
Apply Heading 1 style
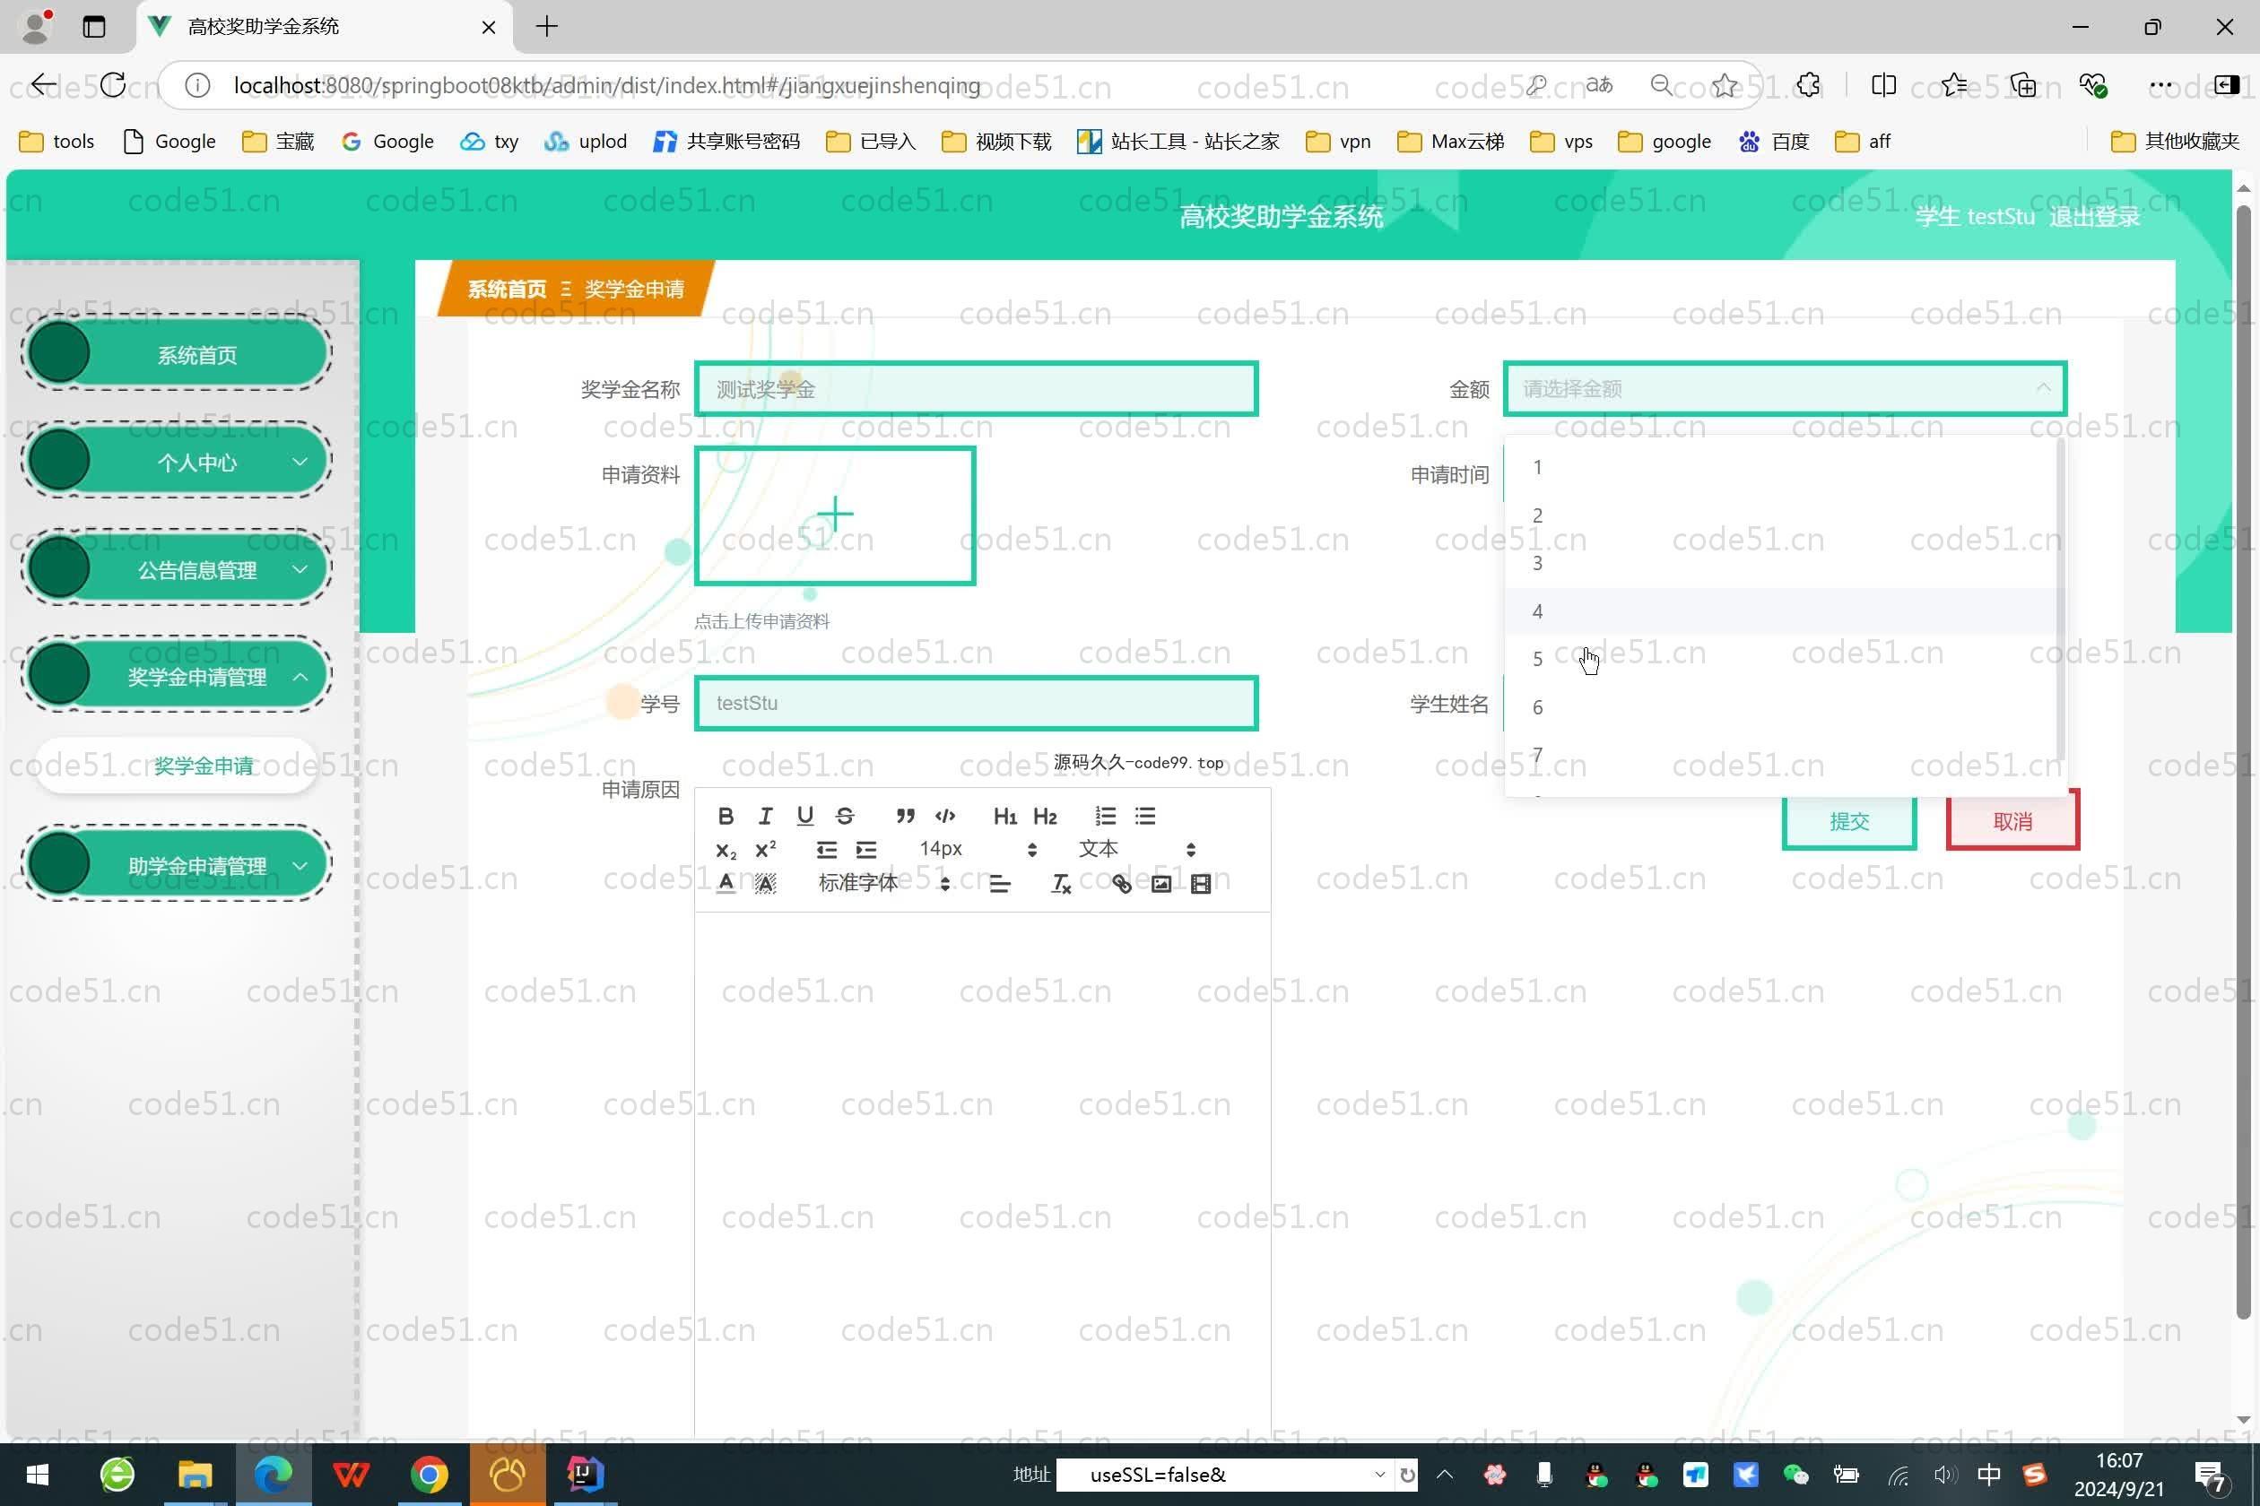pyautogui.click(x=1005, y=817)
